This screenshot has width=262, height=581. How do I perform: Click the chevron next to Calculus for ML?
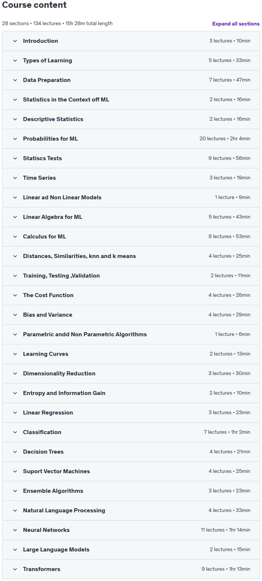[x=15, y=237]
